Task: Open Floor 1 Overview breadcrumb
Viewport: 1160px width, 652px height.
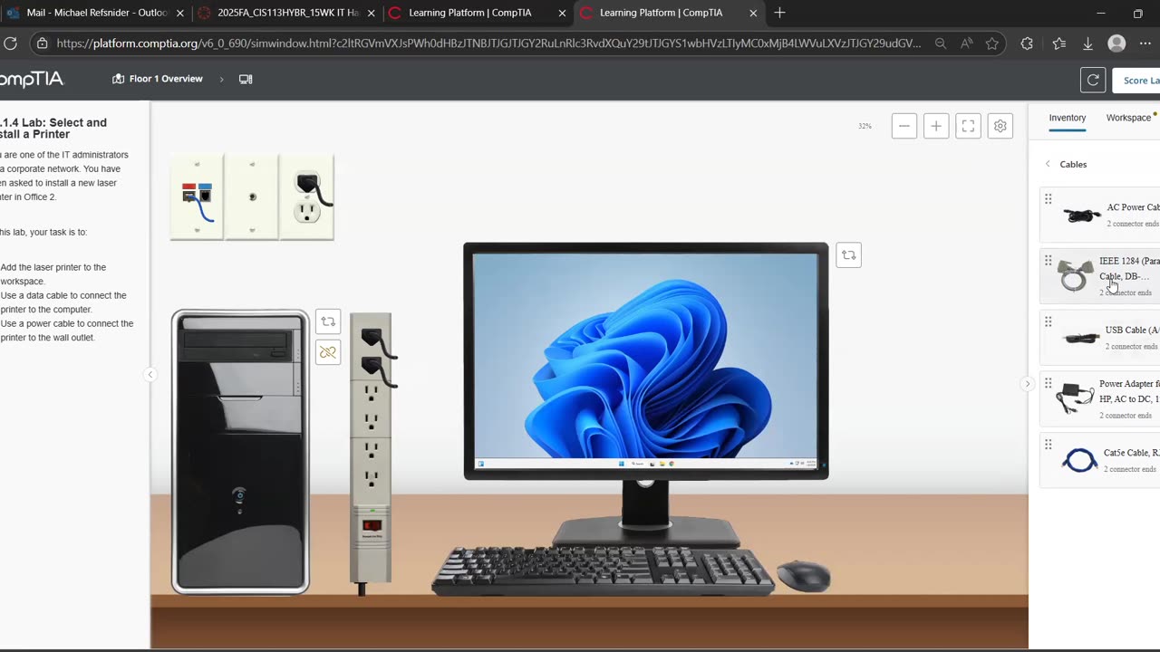Action: click(158, 79)
